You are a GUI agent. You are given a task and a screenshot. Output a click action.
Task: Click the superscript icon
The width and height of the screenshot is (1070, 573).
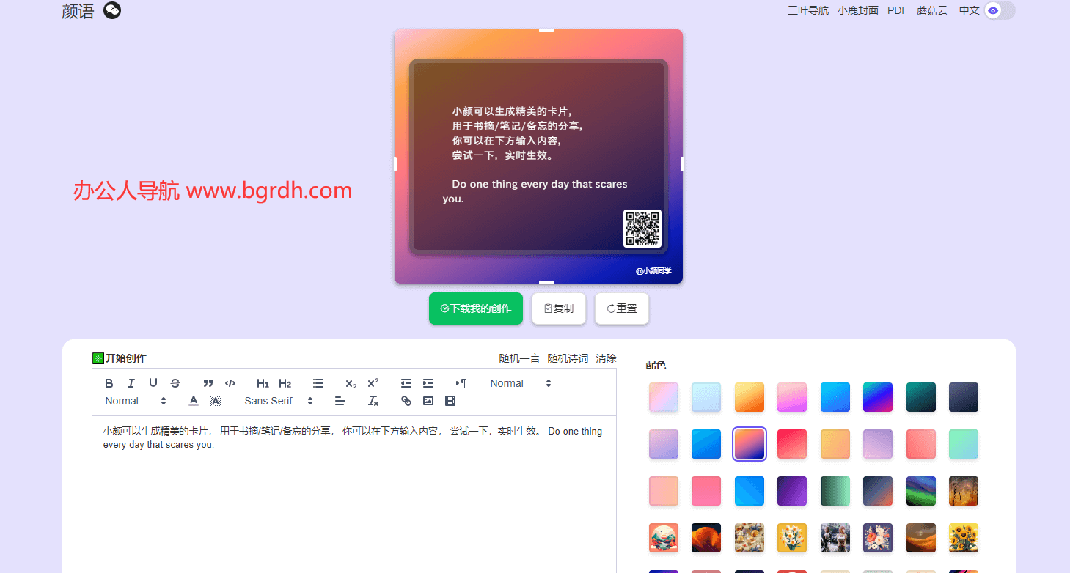point(373,383)
